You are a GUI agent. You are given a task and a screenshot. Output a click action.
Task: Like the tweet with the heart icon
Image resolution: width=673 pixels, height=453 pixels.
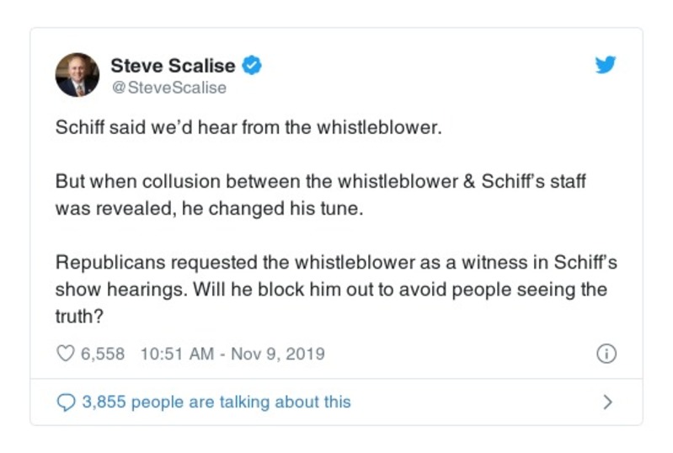[66, 354]
